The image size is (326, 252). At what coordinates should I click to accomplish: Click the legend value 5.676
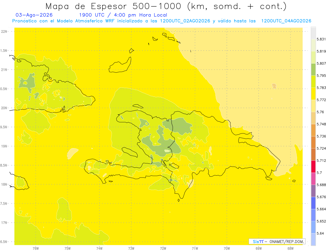click(x=321, y=197)
